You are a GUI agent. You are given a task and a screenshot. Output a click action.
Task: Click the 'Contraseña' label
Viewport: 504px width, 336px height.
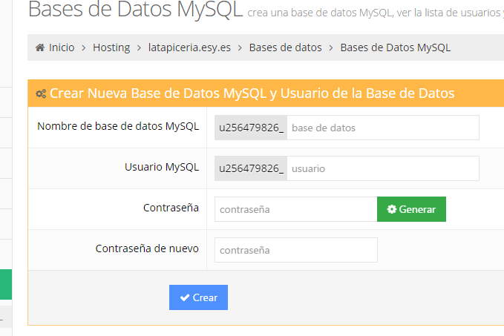tap(171, 208)
